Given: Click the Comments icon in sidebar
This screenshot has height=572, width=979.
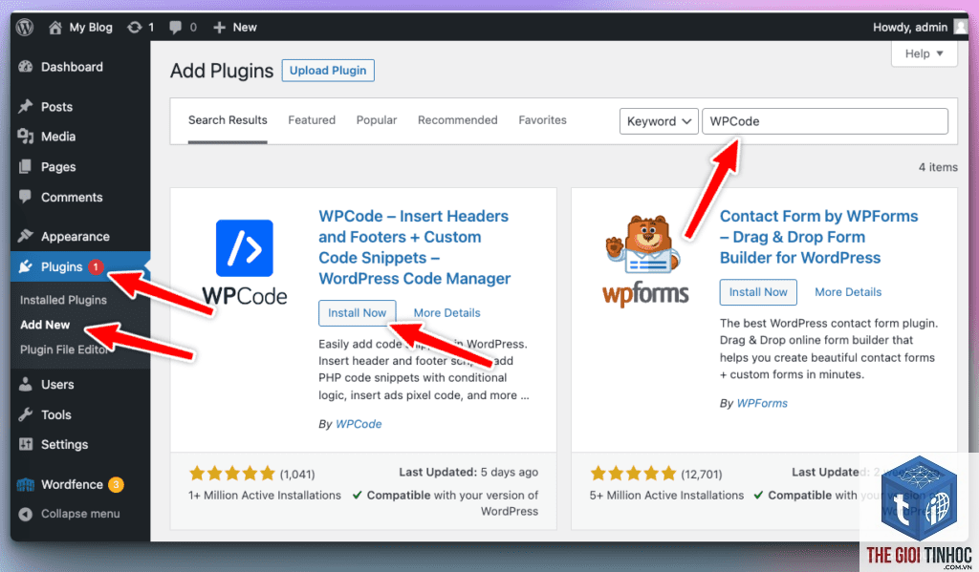Looking at the screenshot, I should point(26,197).
